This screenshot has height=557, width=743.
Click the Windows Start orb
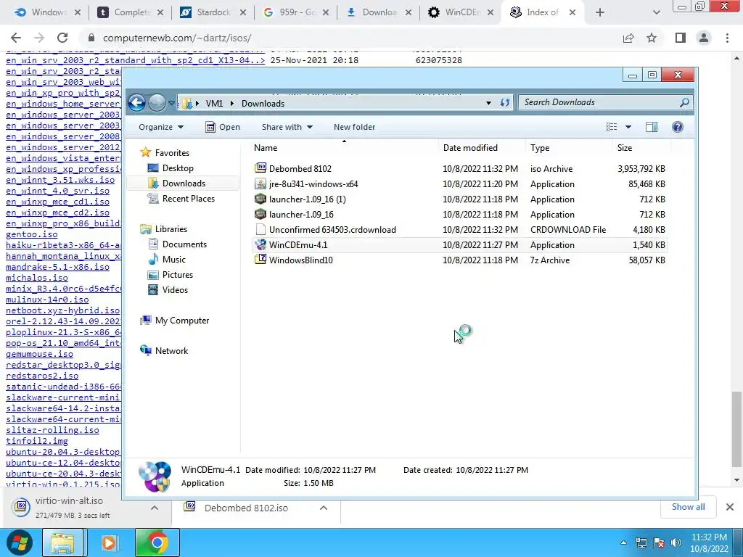19,542
